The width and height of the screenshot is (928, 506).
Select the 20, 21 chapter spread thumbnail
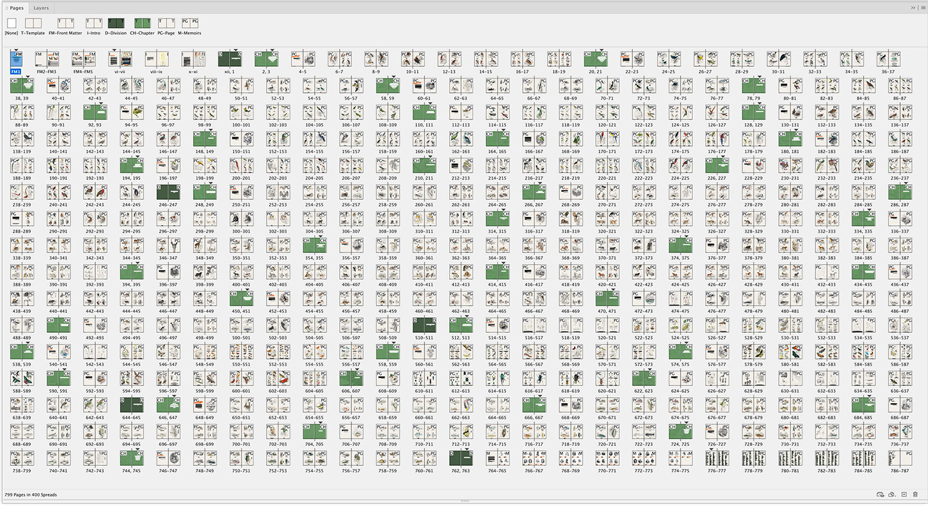click(595, 59)
